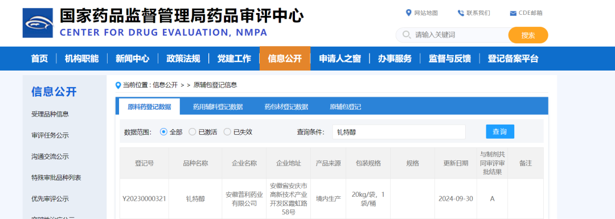Click the orange 搜索 button
This screenshot has width=615, height=219.
[528, 35]
